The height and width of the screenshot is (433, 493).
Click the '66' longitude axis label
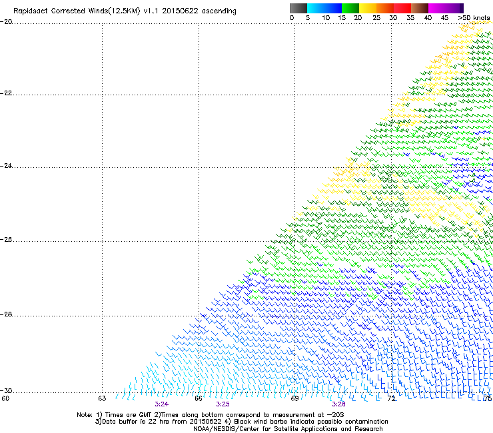(199, 398)
